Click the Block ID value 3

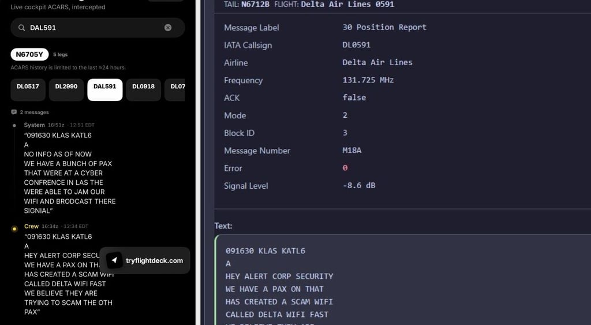point(345,133)
